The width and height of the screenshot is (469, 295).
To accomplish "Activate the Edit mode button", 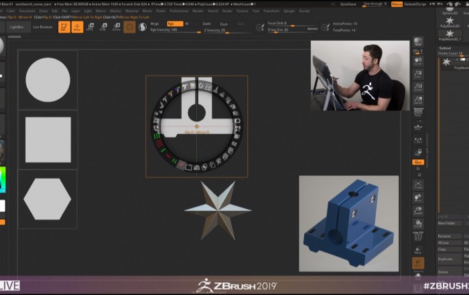I will tap(64, 27).
